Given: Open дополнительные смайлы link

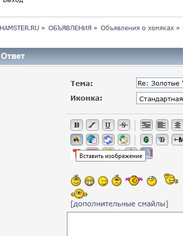Looking at the screenshot, I should pyautogui.click(x=119, y=204).
